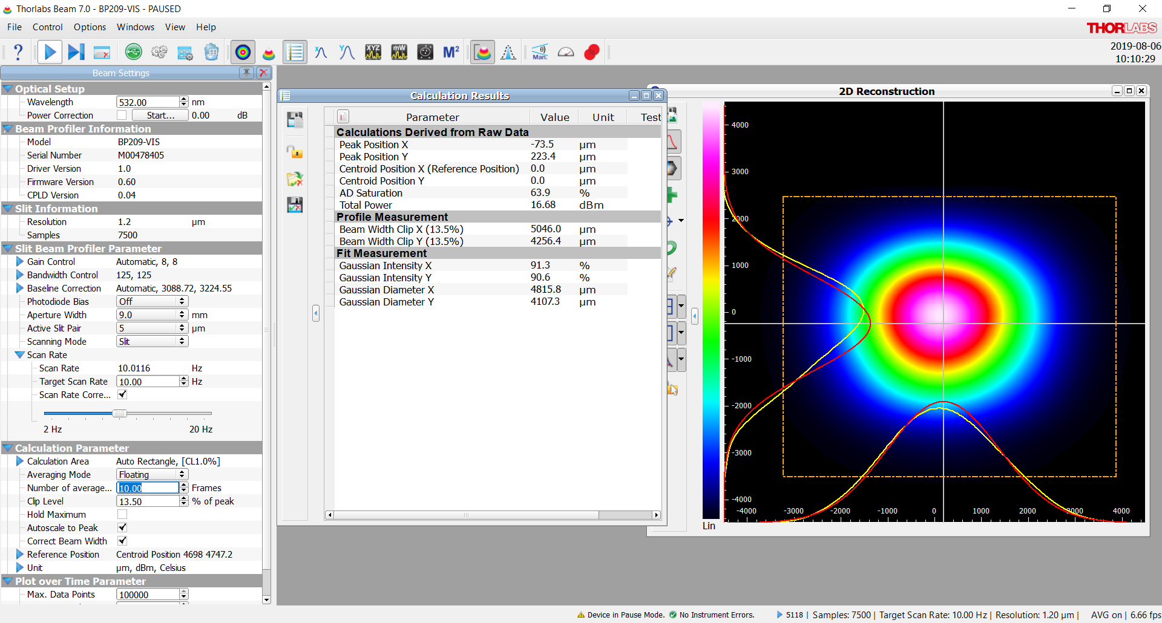The height and width of the screenshot is (623, 1162).
Task: Open the green USB device connection icon
Action: pyautogui.click(x=134, y=53)
